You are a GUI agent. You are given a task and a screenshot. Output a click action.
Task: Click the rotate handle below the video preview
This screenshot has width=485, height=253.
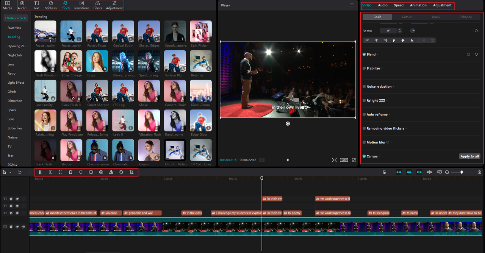288,123
